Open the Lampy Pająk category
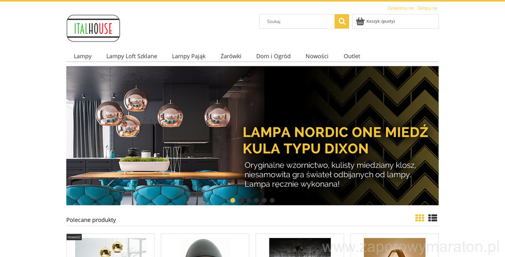This screenshot has width=505, height=257. [x=189, y=56]
